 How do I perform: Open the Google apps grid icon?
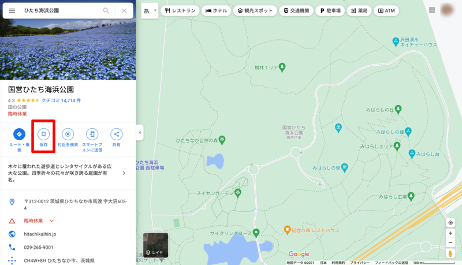click(x=432, y=10)
